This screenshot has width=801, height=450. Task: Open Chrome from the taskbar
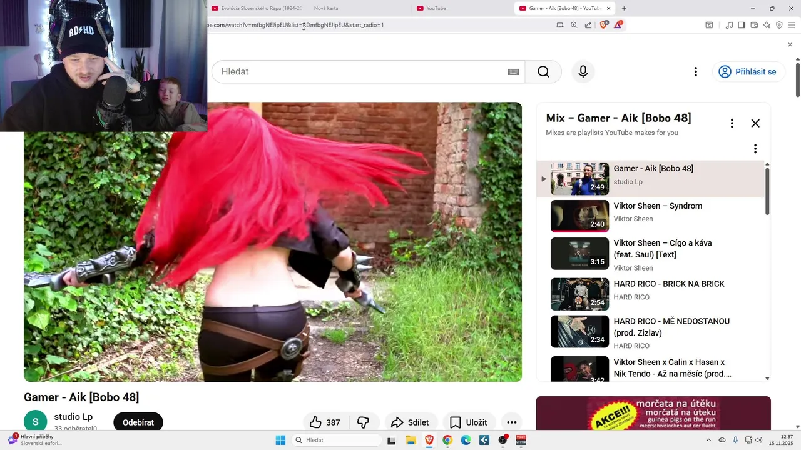(x=447, y=440)
